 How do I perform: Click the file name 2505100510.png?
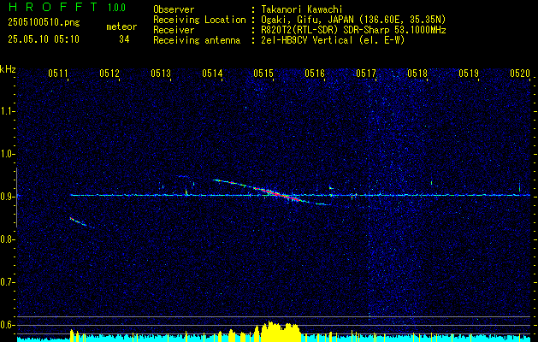click(x=44, y=23)
